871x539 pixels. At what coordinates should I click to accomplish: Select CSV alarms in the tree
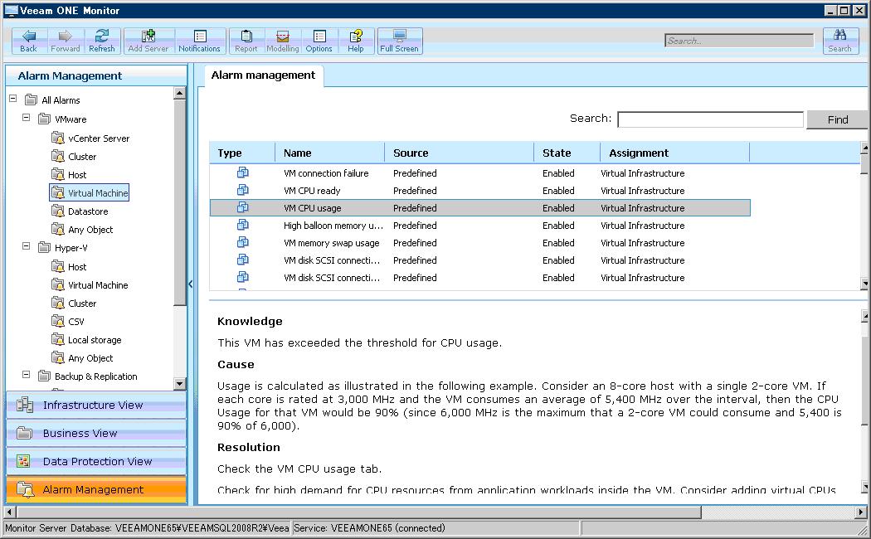tap(76, 322)
